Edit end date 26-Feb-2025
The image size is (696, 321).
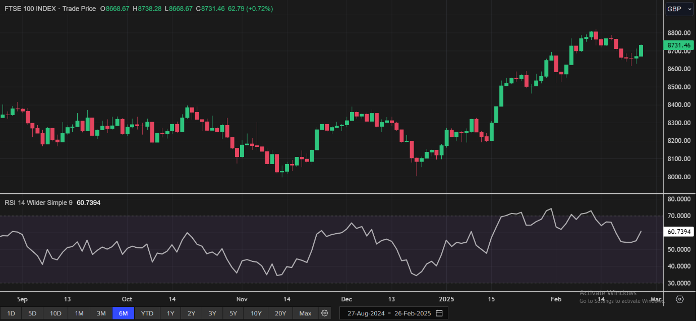412,313
